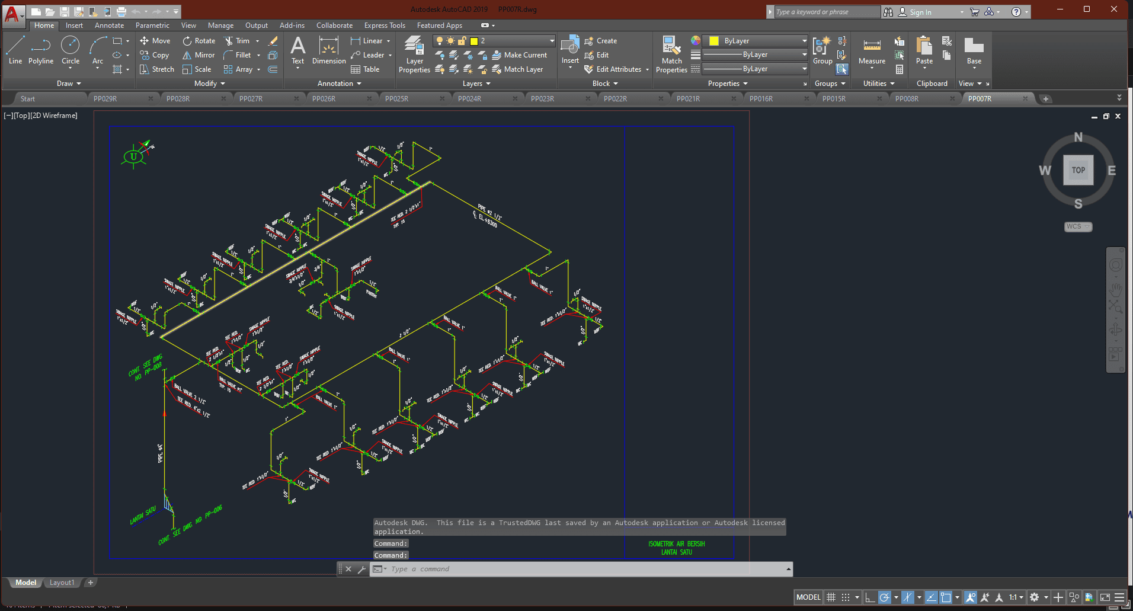Open the layer selection dropdown

(x=551, y=41)
